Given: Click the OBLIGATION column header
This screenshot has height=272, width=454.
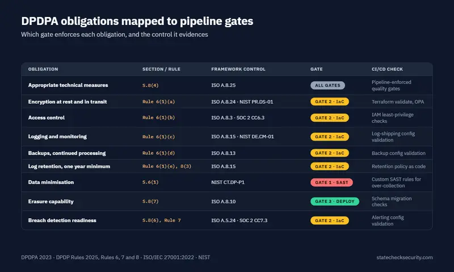Looking at the screenshot, I should (x=43, y=69).
